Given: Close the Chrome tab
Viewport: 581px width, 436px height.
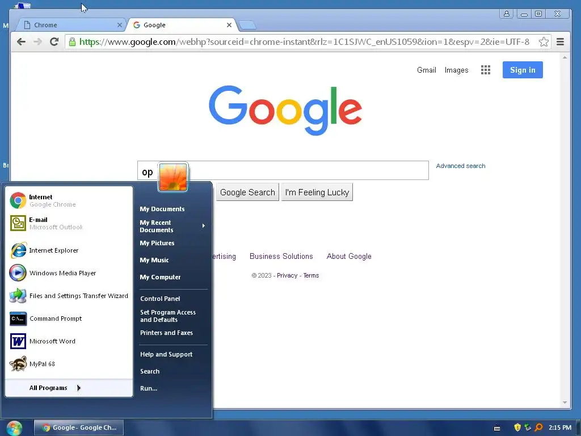Looking at the screenshot, I should [x=119, y=25].
